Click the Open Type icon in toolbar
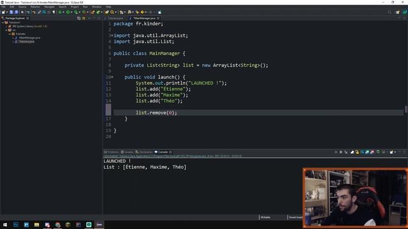This screenshot has width=408, height=229. point(107,12)
